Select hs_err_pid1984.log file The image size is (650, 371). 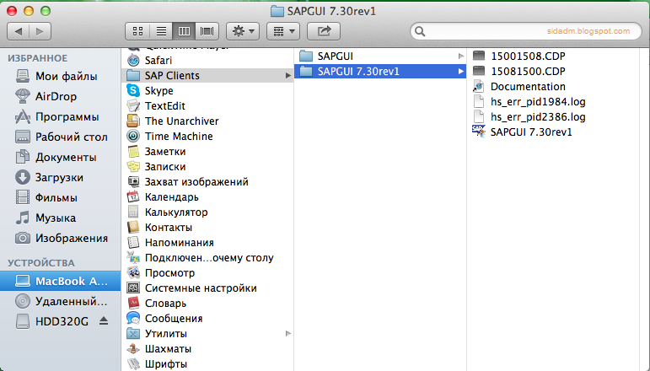pyautogui.click(x=553, y=102)
